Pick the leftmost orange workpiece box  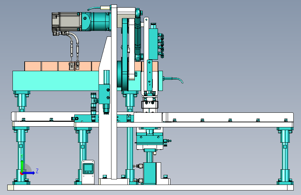coord(33,66)
